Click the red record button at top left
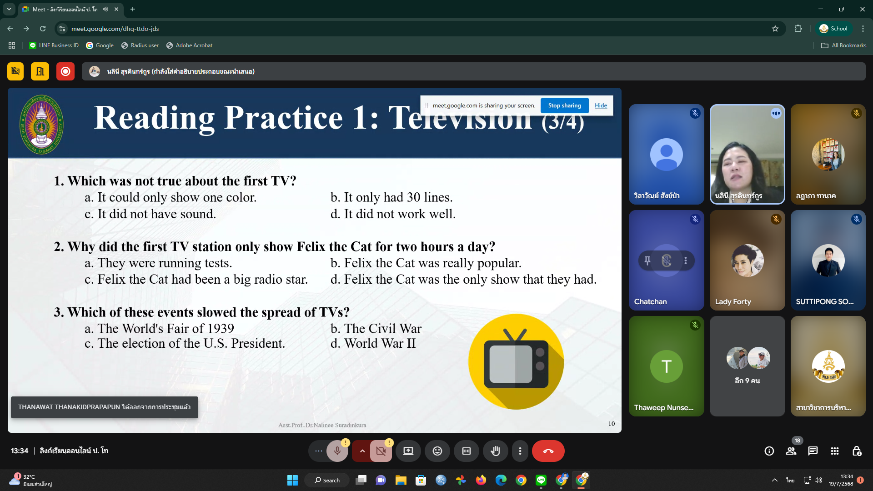This screenshot has height=491, width=873. tap(65, 71)
